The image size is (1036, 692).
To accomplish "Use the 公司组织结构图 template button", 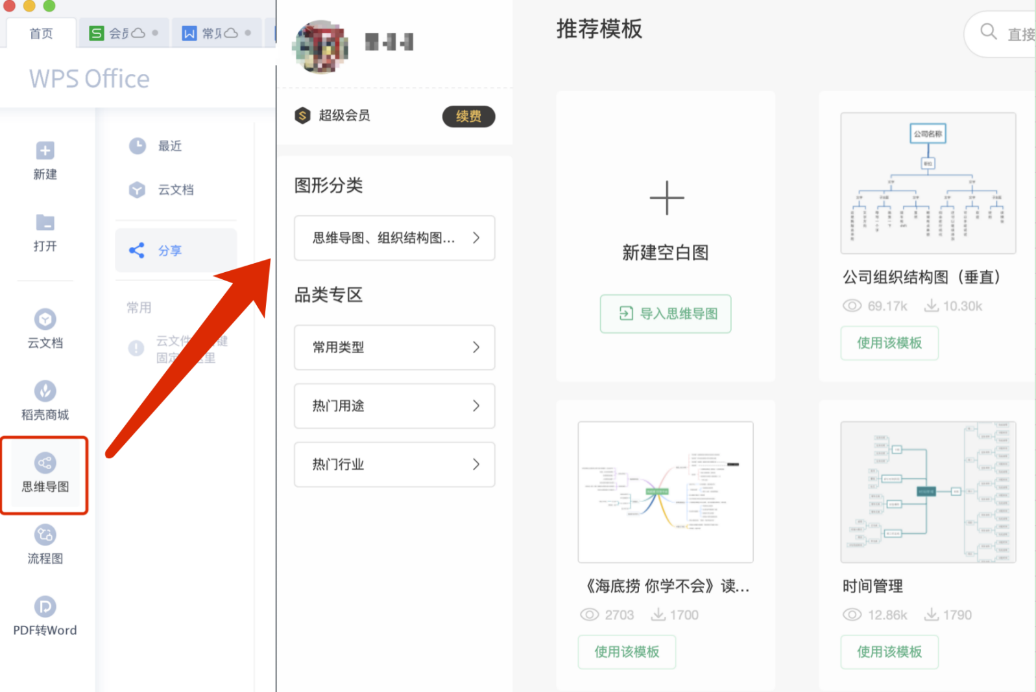I will click(x=889, y=343).
